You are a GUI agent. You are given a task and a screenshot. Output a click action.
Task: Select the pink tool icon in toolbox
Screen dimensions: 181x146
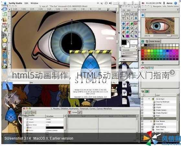[x=128, y=24]
